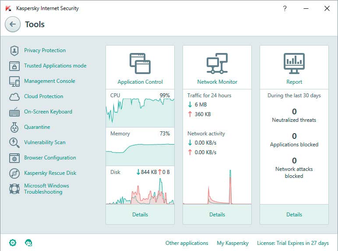Click the Application Control title link
This screenshot has width=338, height=251.
coord(140,82)
